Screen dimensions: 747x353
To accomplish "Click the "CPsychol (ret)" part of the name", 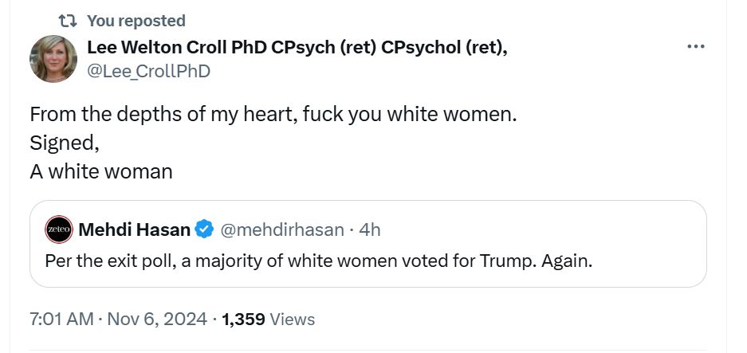I will pos(443,47).
